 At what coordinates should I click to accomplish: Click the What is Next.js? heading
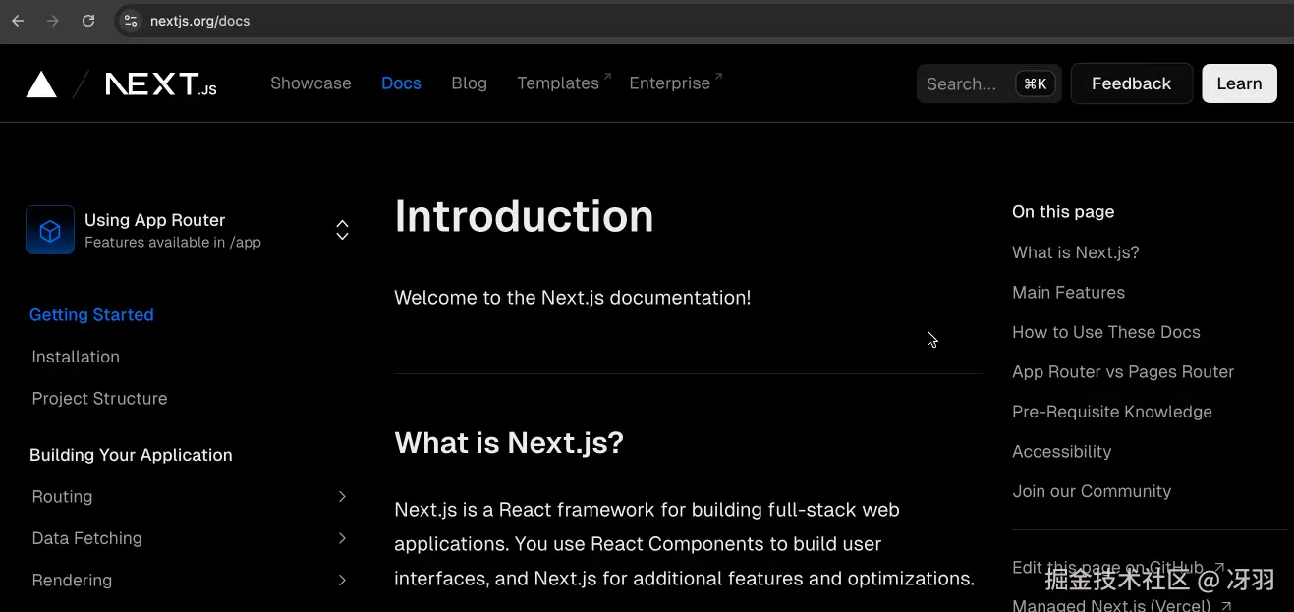509,443
